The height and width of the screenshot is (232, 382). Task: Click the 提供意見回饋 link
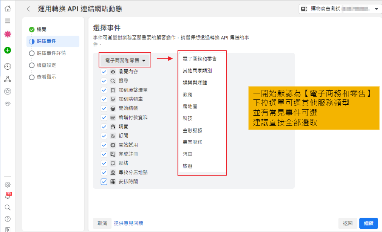128,223
